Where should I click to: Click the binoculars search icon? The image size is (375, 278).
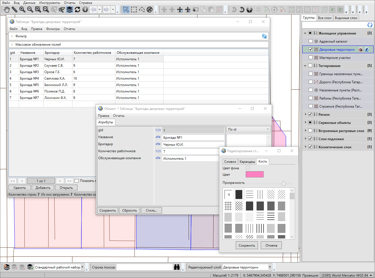(177, 267)
